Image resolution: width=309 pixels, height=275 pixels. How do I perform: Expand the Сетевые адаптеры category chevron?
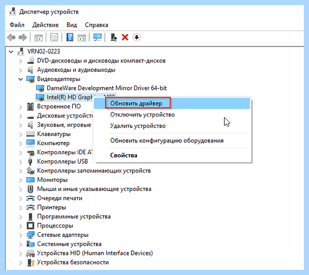click(x=21, y=235)
